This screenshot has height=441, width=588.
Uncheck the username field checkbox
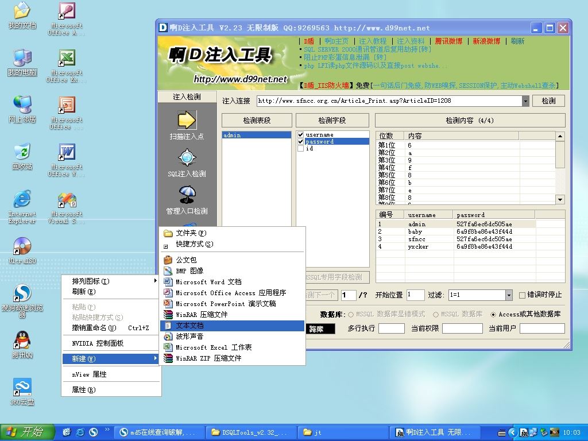[300, 134]
